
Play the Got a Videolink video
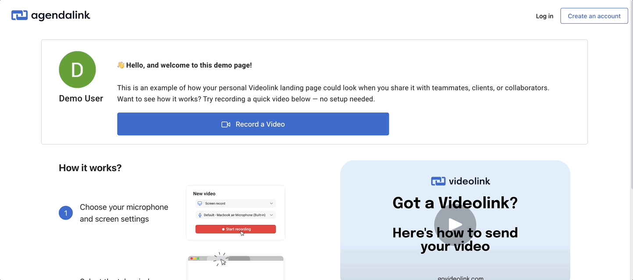[x=455, y=225]
